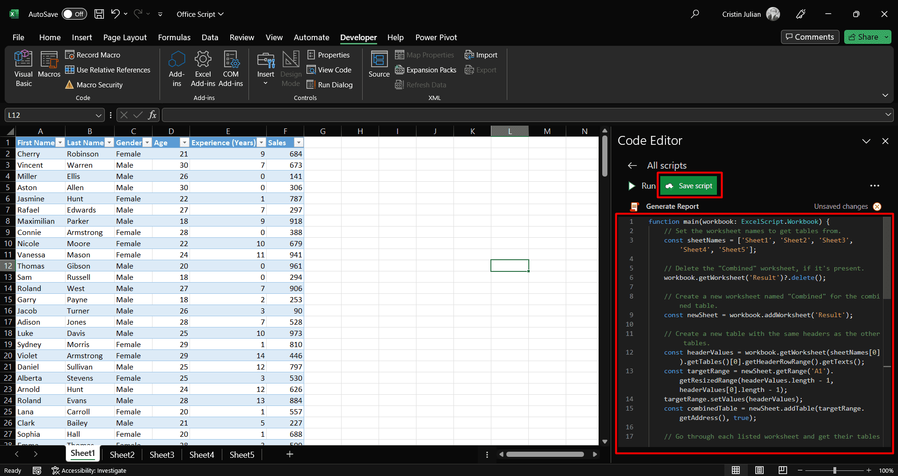Enable Use Relative References
898x476 pixels.
(108, 70)
